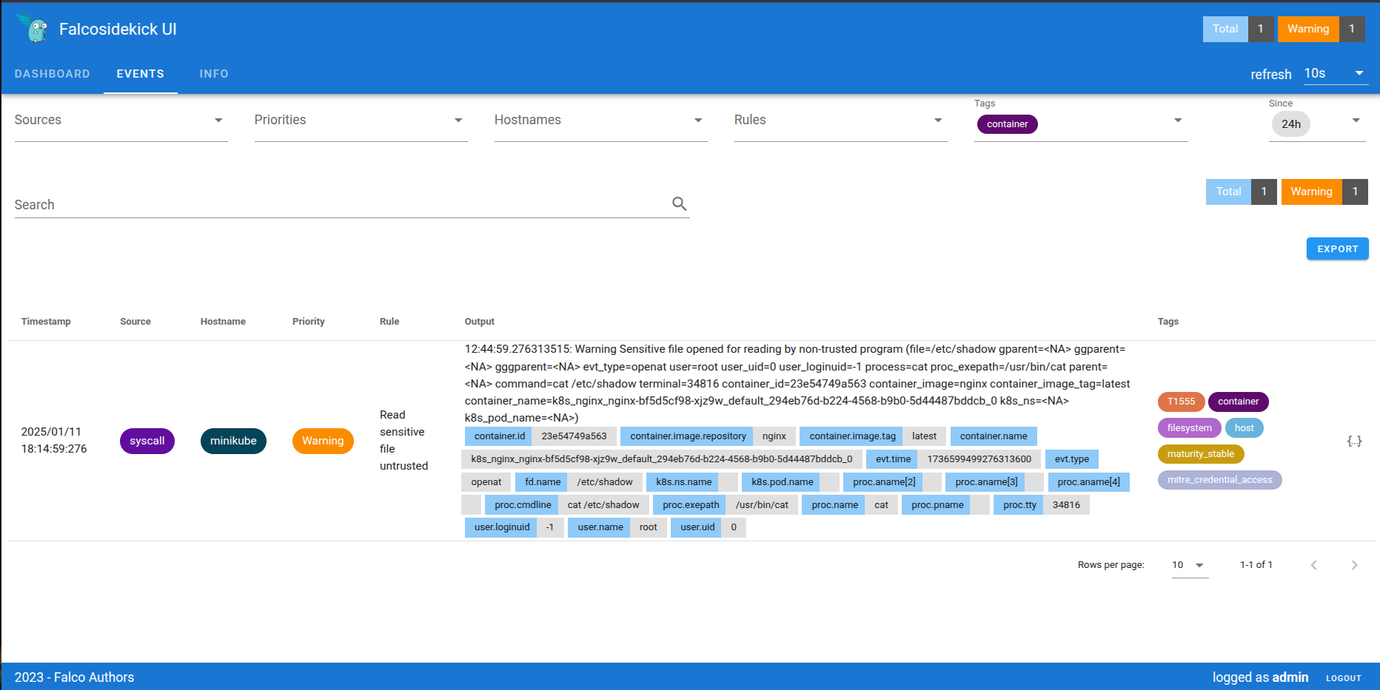Open the JSON payload {..} icon for the event
Screen dimensions: 1380x690
point(1355,441)
